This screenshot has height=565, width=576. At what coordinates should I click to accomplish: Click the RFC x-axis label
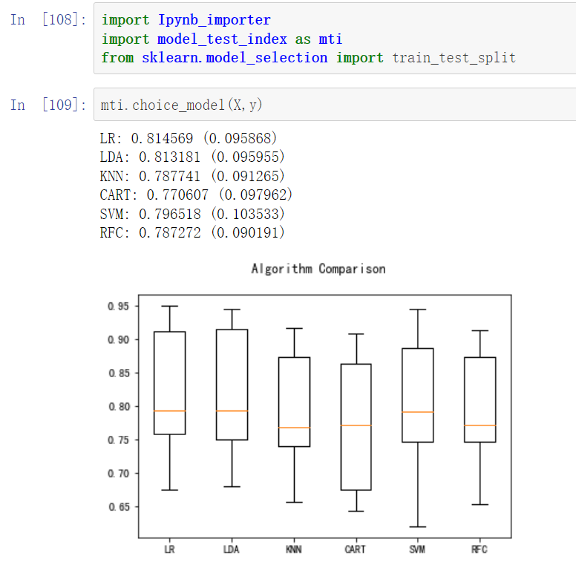(480, 549)
